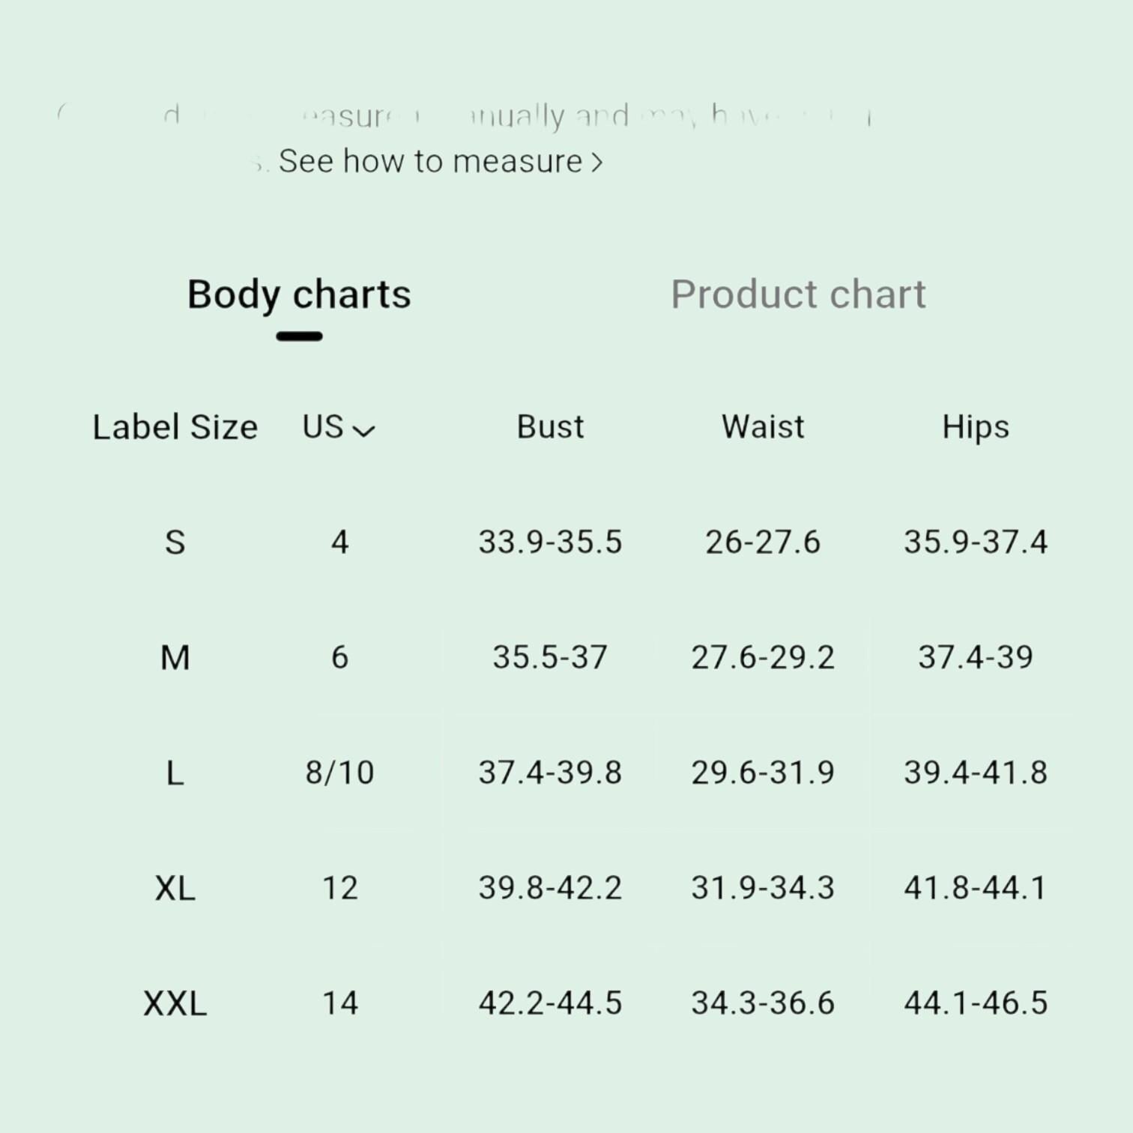Click the underline indicator under Body charts
Viewport: 1133px width, 1133px height.
299,336
